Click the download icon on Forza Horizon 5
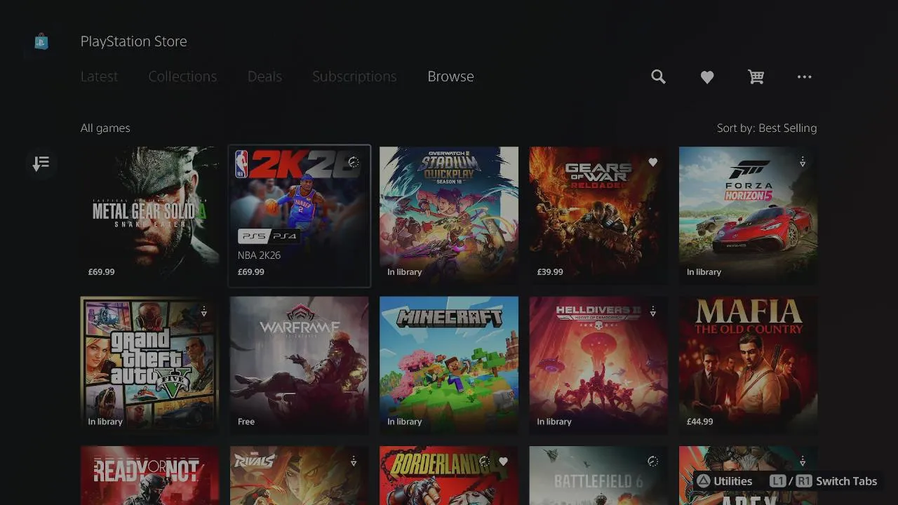The width and height of the screenshot is (898, 505). (x=803, y=162)
